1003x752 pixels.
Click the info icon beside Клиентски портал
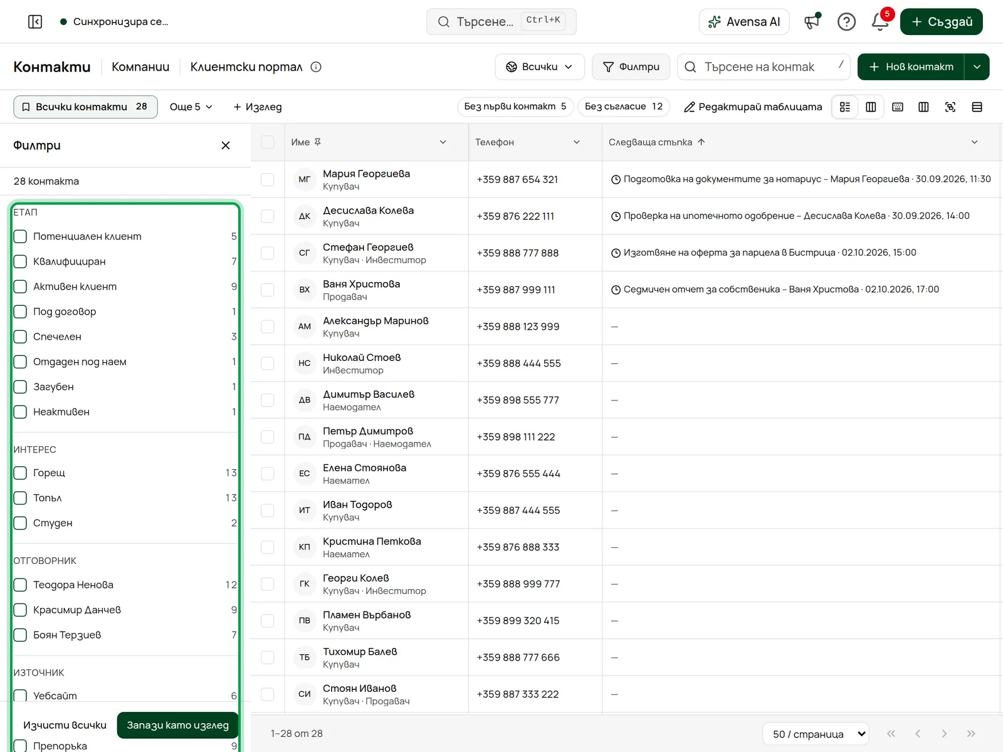pyautogui.click(x=316, y=67)
